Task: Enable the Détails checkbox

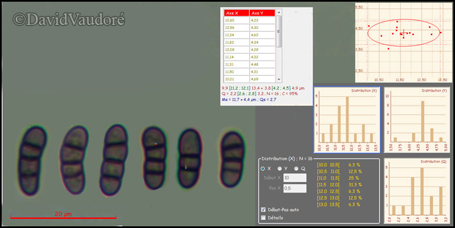Action: click(263, 217)
